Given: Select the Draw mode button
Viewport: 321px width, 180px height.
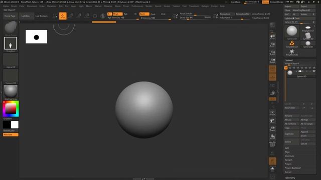Looking at the screenshot, I should click(x=63, y=16).
